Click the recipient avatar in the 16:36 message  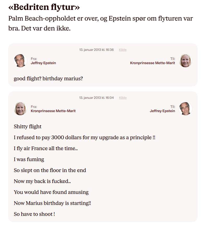pos(185,61)
